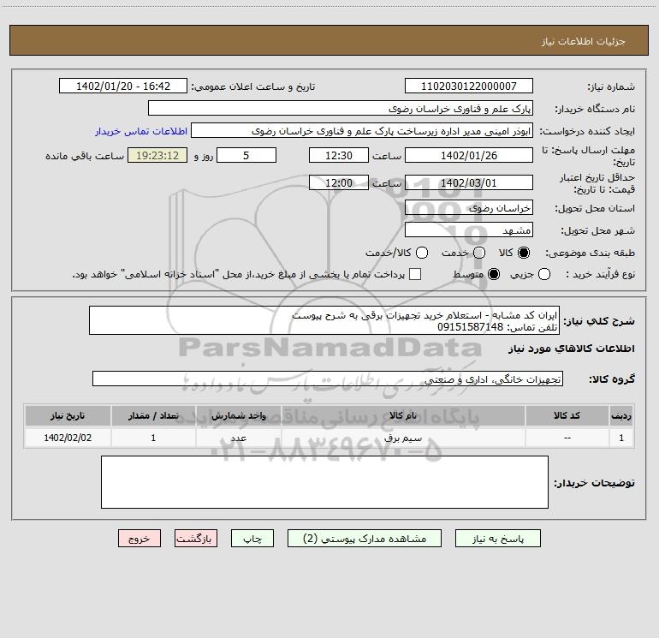
Task: Click the deadline time field 12:30
Action: click(339, 155)
